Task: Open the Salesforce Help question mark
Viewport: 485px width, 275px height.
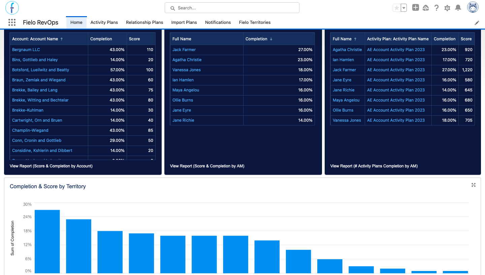Action: (x=437, y=8)
